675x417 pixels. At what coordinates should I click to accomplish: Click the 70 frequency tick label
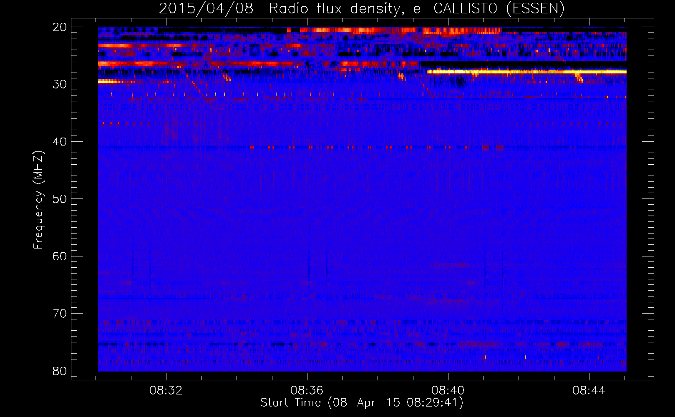[x=60, y=314]
